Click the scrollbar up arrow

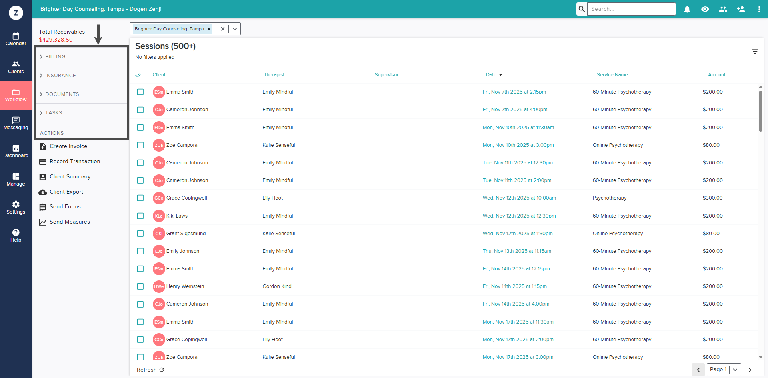[x=760, y=87]
